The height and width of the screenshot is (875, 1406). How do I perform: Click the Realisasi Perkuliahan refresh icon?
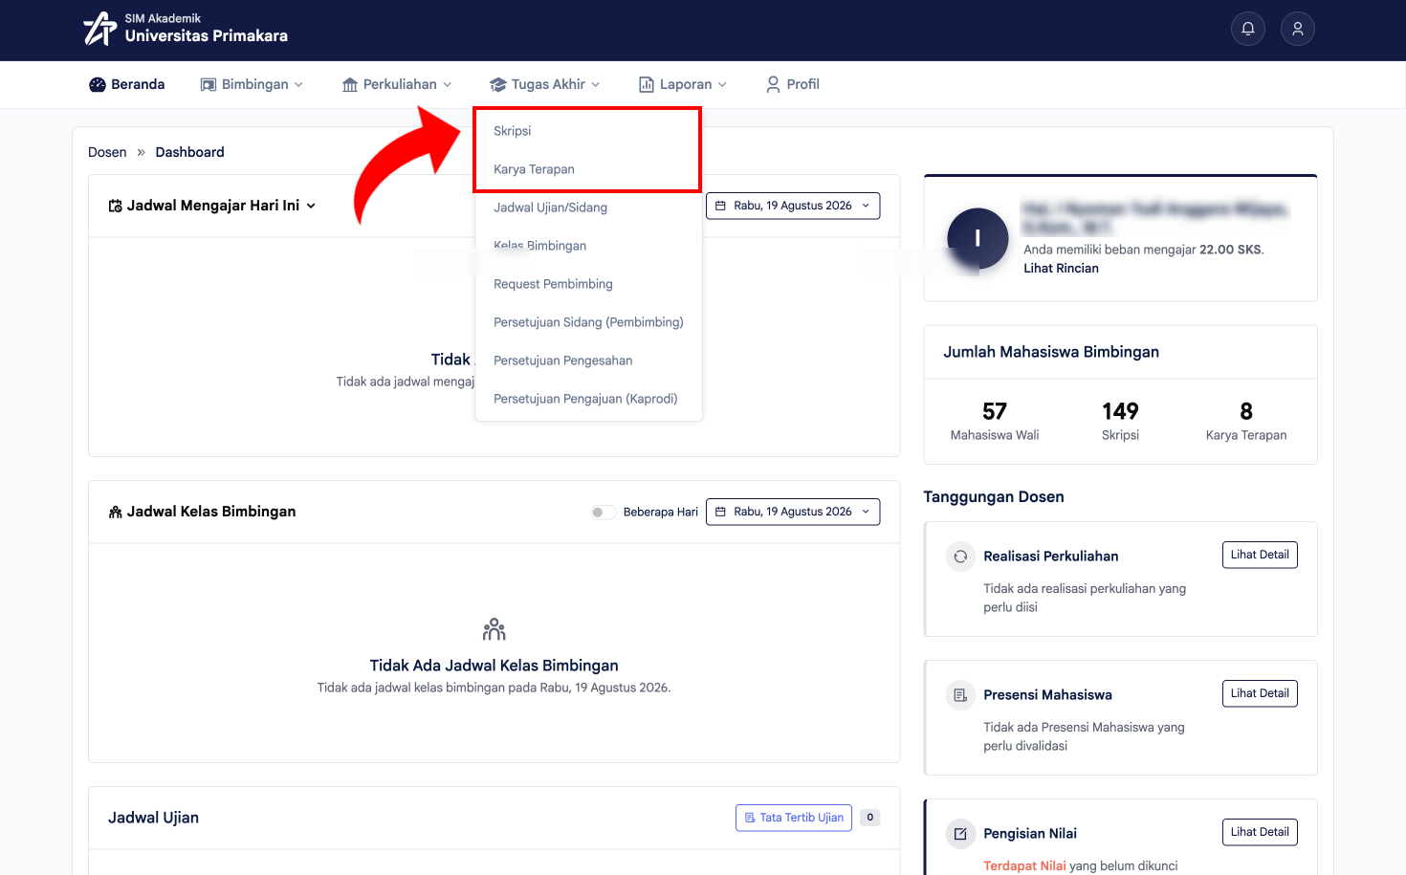coord(960,557)
